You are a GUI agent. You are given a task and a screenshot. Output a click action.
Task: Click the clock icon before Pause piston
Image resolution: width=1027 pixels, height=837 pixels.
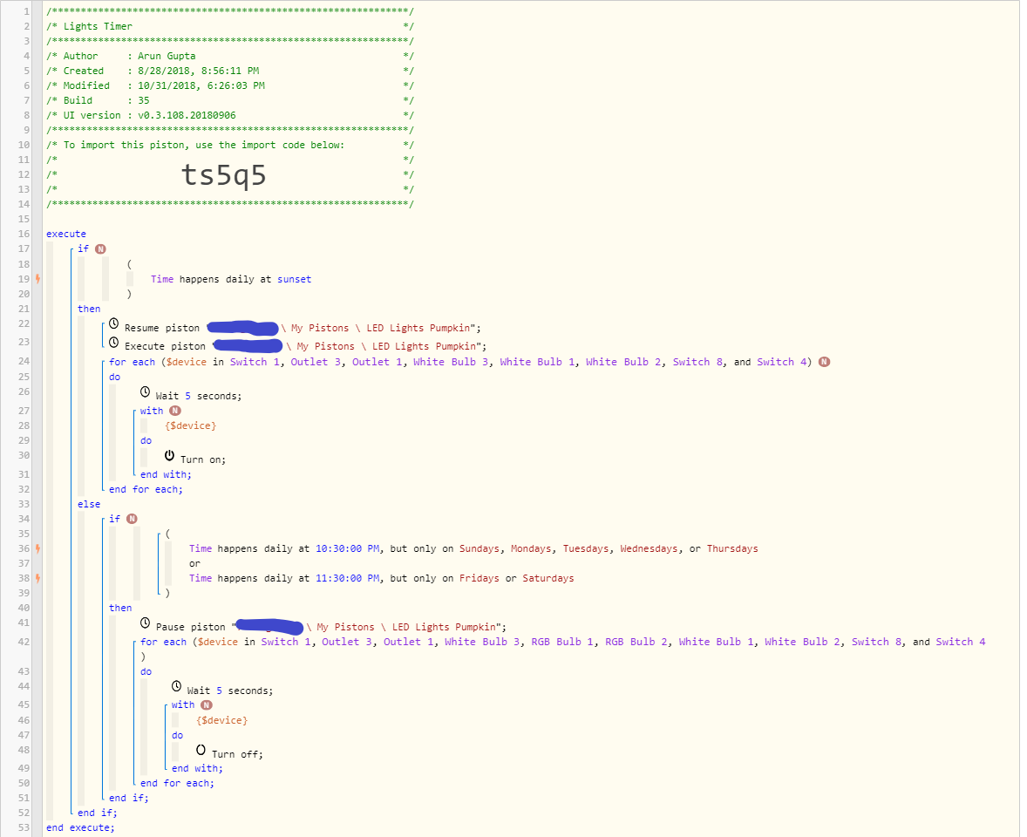pyautogui.click(x=145, y=623)
